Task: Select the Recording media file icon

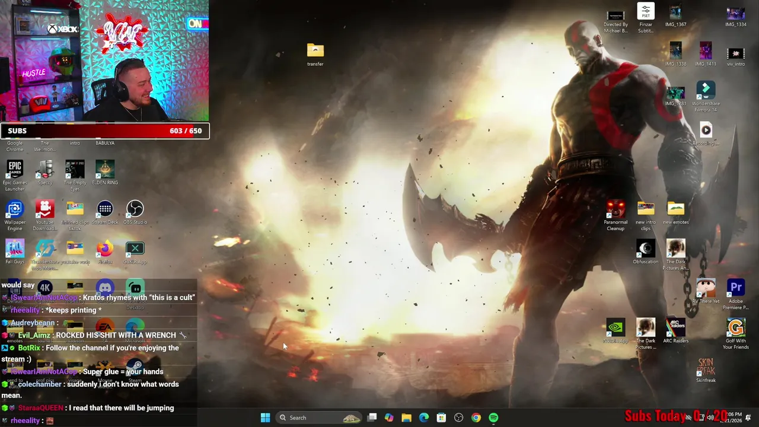Action: [706, 133]
